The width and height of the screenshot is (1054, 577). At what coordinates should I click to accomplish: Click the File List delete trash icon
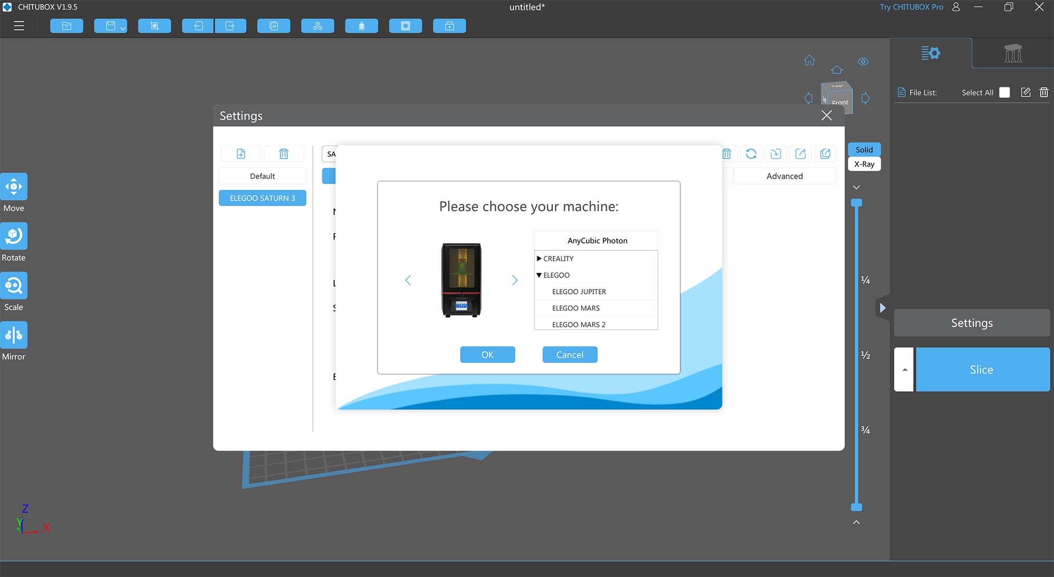(1043, 92)
